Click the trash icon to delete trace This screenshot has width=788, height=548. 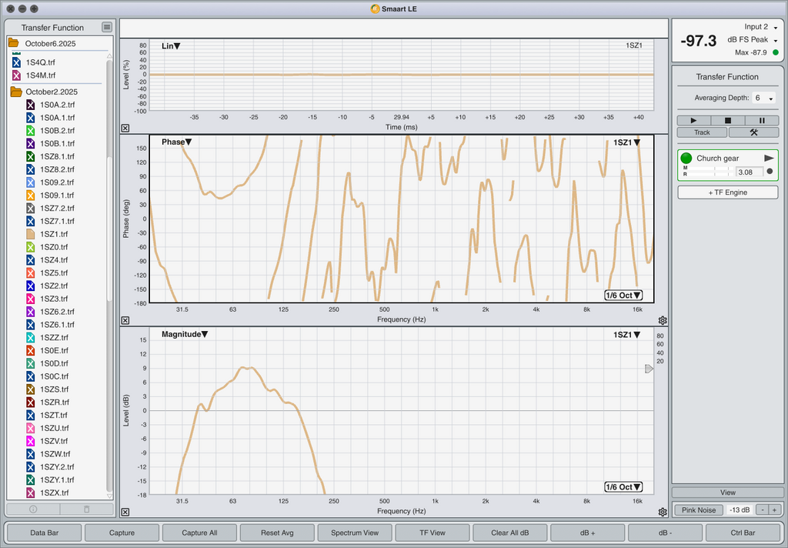point(86,510)
